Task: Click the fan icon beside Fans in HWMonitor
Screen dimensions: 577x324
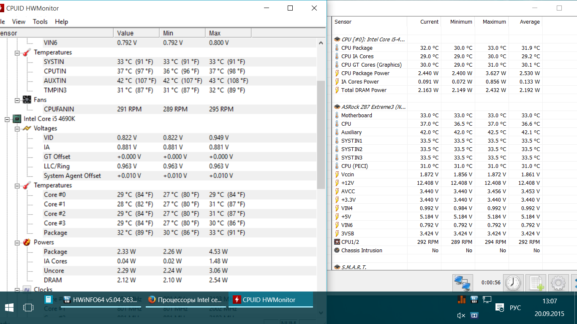Action: (x=27, y=100)
